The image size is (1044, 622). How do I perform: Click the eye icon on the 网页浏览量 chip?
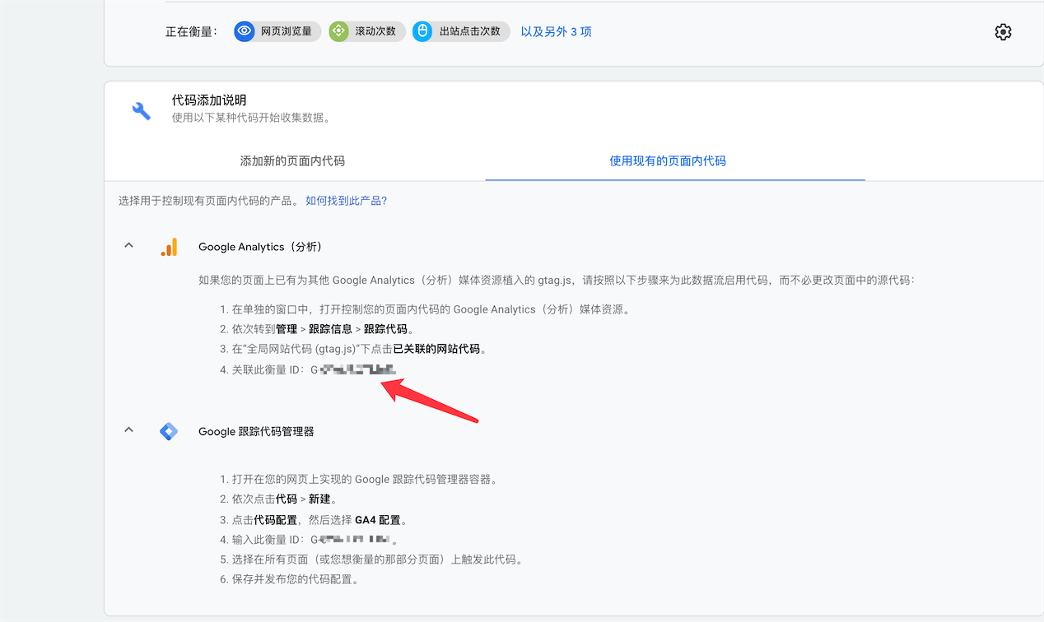245,30
